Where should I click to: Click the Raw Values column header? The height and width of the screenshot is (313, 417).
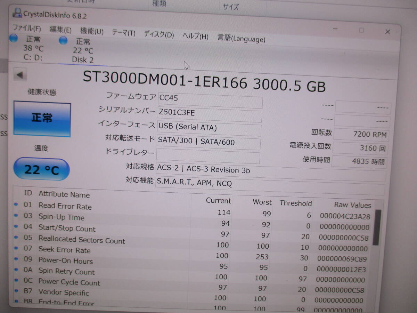coord(352,205)
